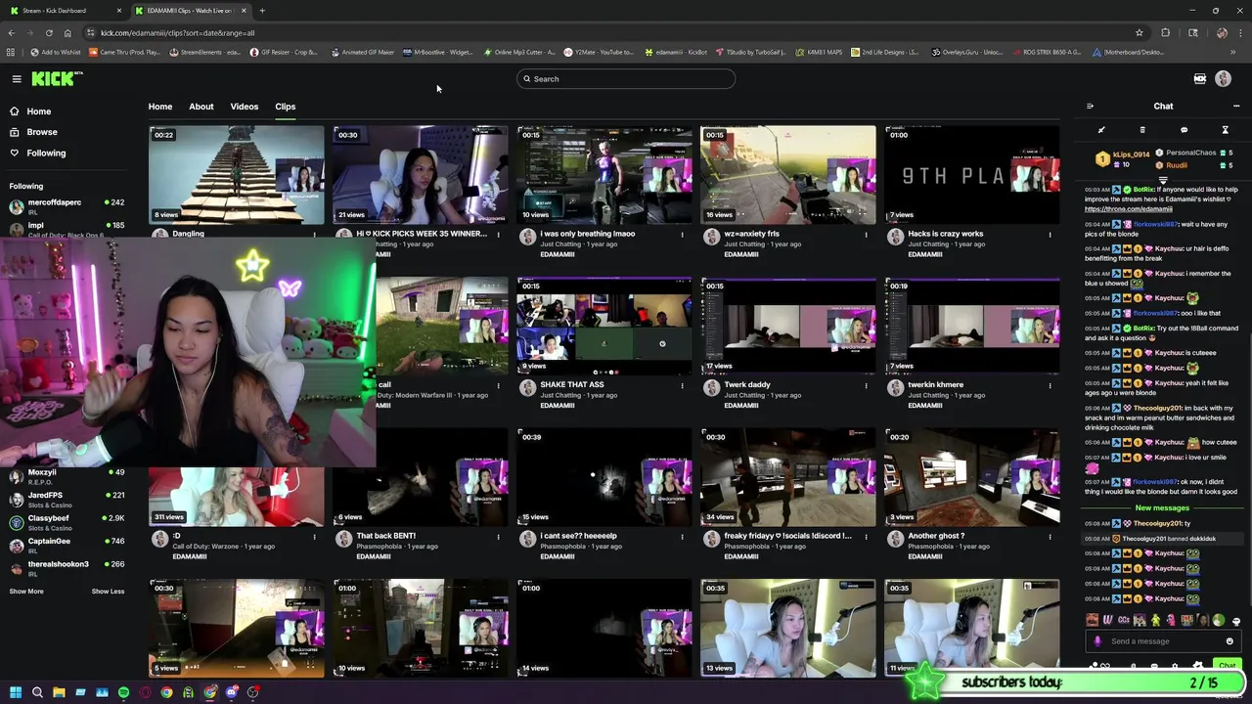
Task: Open options menu for 'Hacks is crazy works'
Action: 1051,235
